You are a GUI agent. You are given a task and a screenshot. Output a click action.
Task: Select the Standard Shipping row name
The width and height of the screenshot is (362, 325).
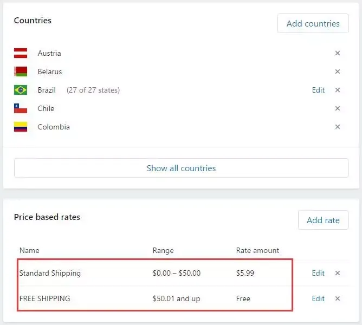coord(50,274)
